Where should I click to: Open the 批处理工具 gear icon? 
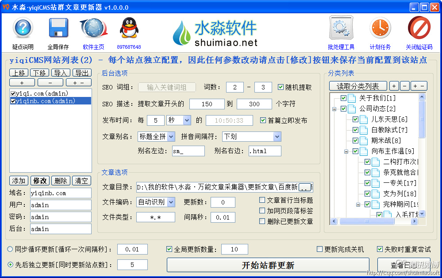click(x=341, y=27)
